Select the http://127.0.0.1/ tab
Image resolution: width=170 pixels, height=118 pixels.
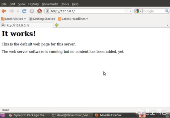click(27, 25)
